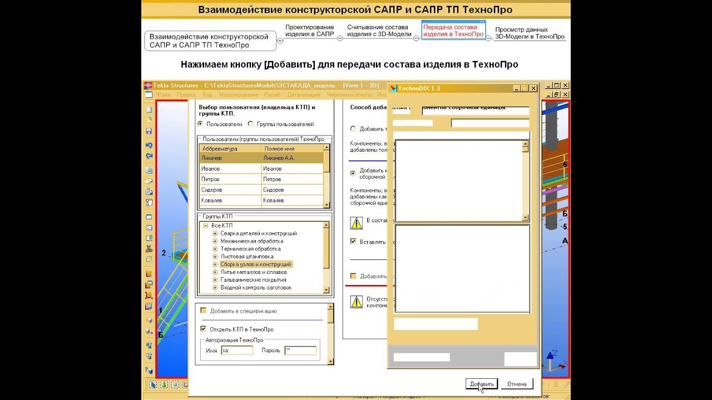Select the Группы пользователей radio button

point(251,124)
